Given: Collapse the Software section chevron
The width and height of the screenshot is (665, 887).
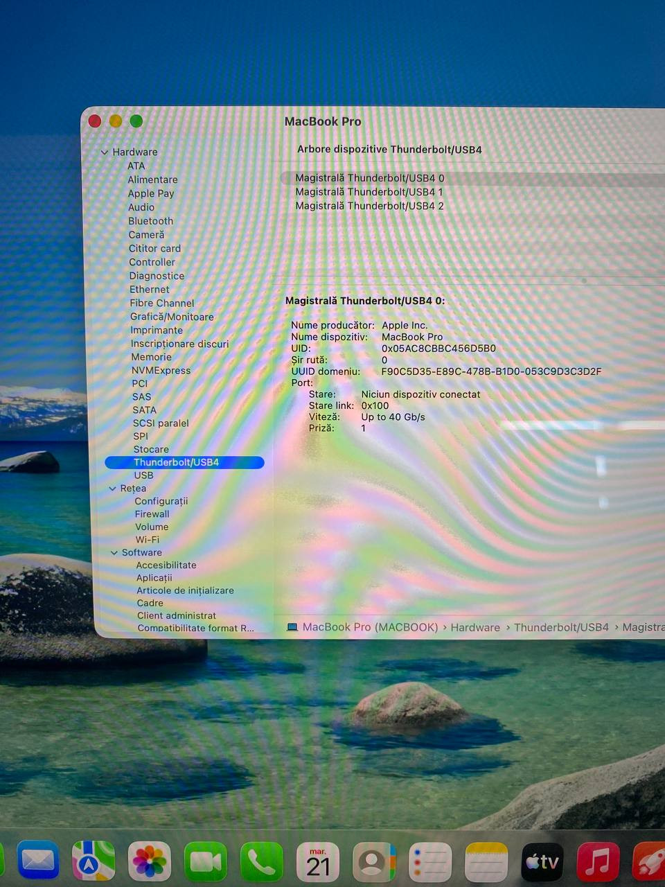Looking at the screenshot, I should point(114,553).
